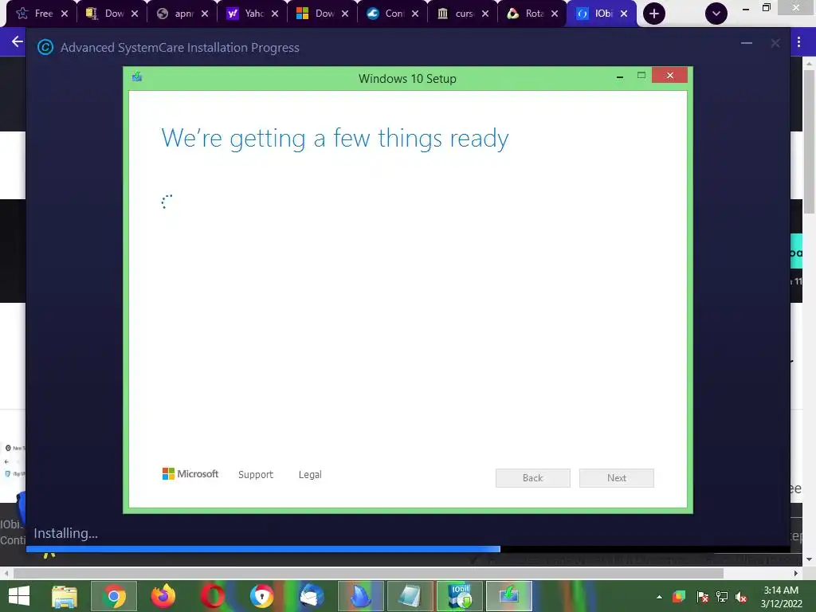Click the "Installing..." status text
This screenshot has height=612, width=816.
(x=65, y=533)
